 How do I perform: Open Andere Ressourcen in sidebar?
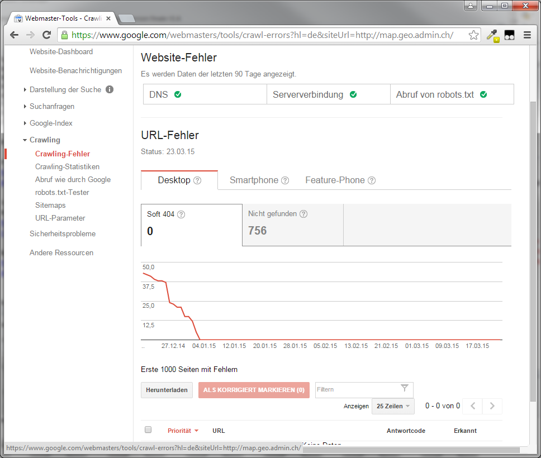[x=61, y=253]
